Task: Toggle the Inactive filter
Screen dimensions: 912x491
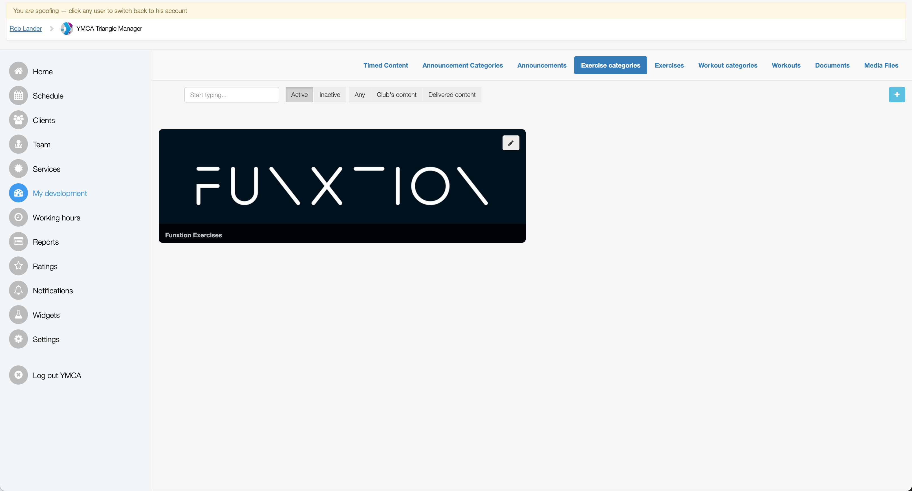Action: click(330, 95)
